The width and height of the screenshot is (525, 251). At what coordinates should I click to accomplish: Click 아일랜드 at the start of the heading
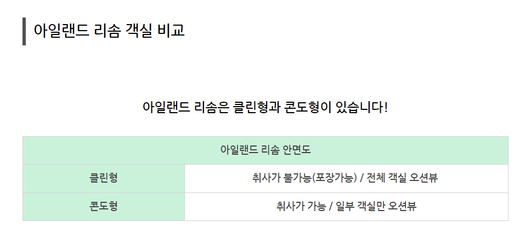[x=61, y=31]
